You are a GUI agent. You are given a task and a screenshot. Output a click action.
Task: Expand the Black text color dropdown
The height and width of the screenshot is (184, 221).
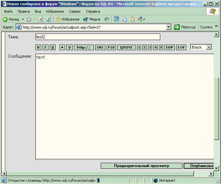point(209,47)
